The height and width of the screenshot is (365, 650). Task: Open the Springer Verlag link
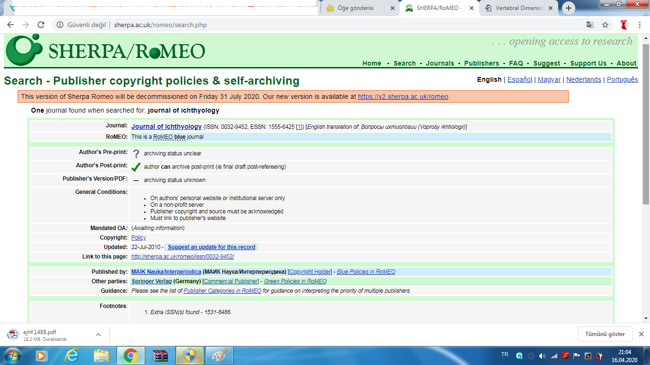click(151, 281)
